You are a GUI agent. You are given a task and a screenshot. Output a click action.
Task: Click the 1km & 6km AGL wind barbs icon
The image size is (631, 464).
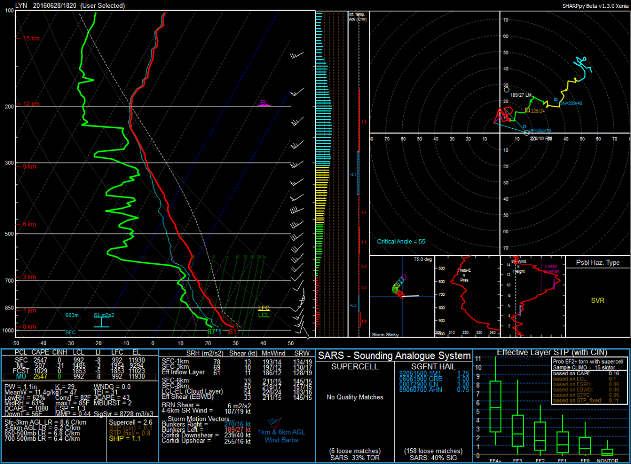tap(276, 422)
